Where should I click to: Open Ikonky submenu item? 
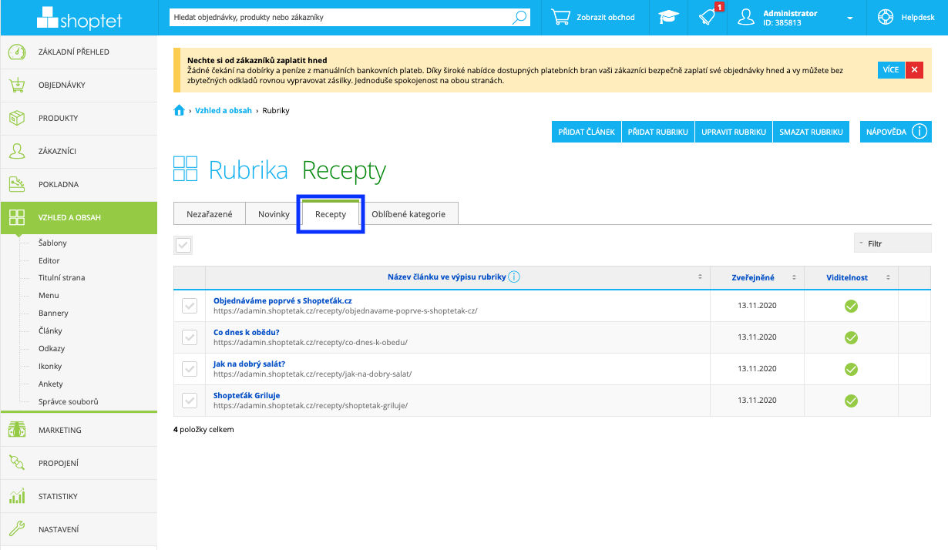[x=50, y=366]
